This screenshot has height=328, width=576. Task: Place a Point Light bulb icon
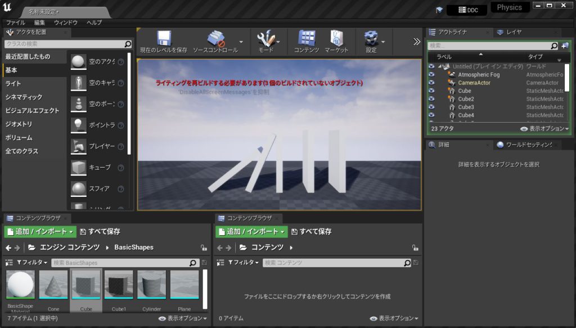tap(78, 125)
